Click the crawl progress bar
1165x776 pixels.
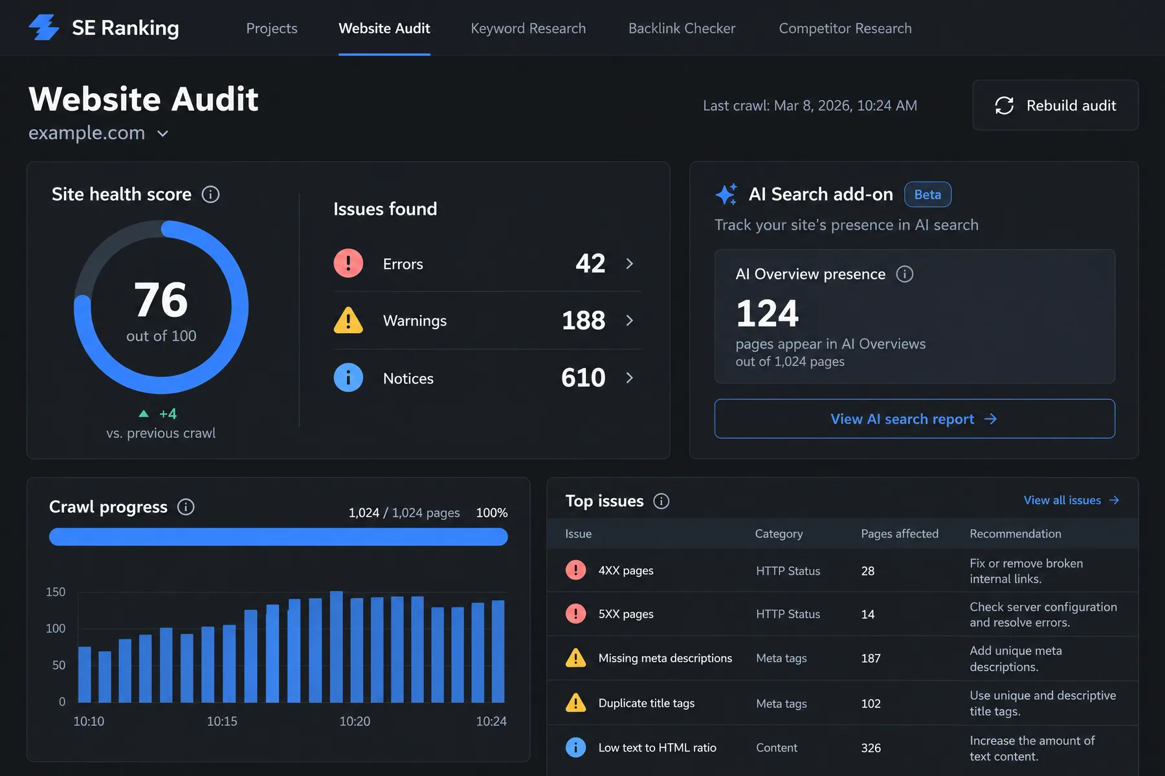point(278,537)
